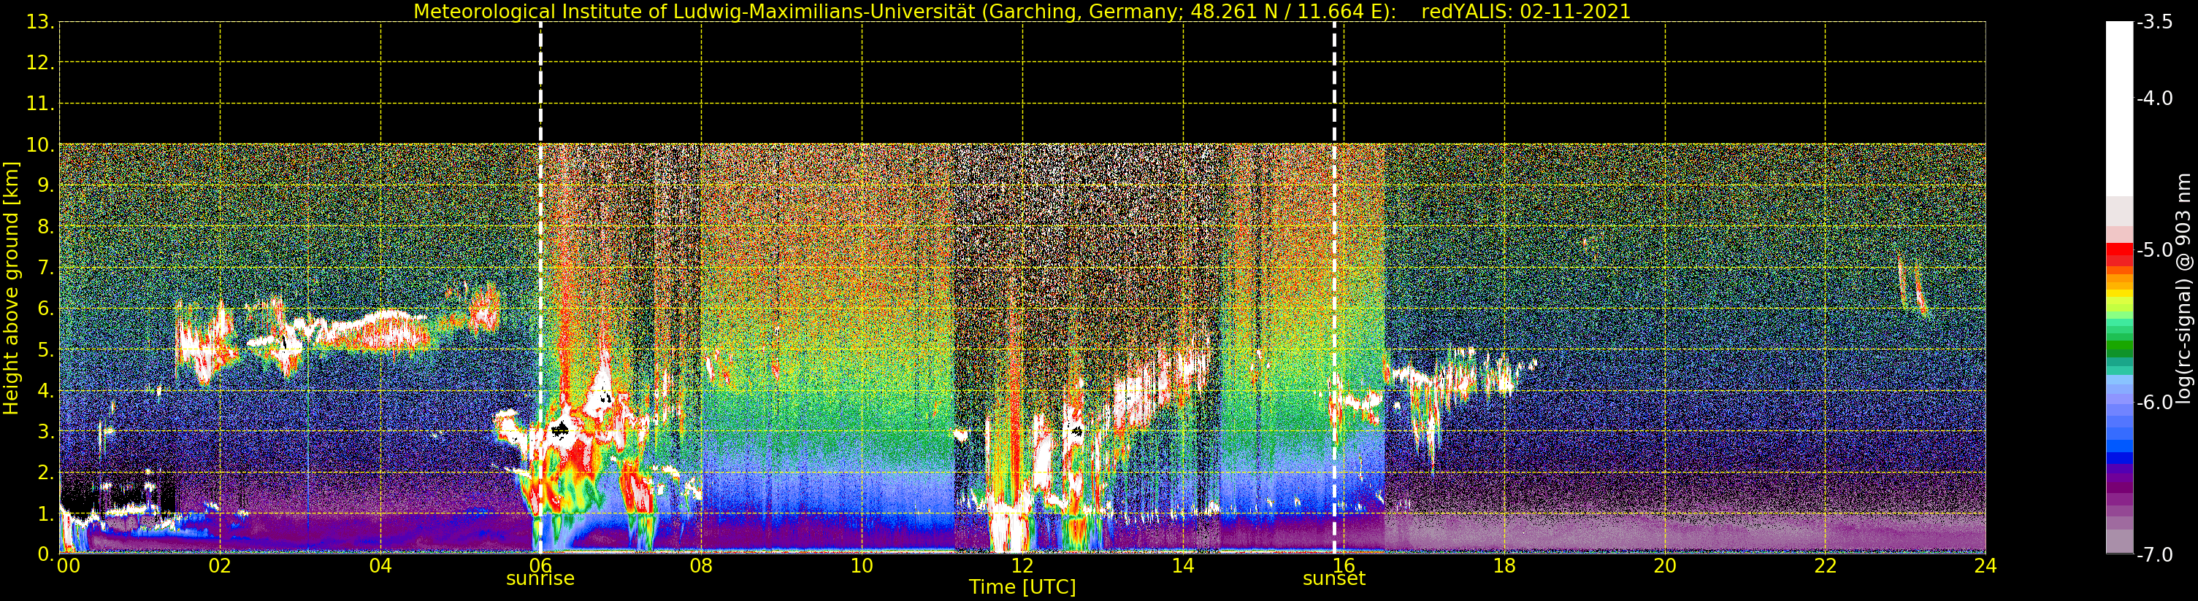Click the 'log(rc-signal) @ 903 nm' colorbar title

2183,288
